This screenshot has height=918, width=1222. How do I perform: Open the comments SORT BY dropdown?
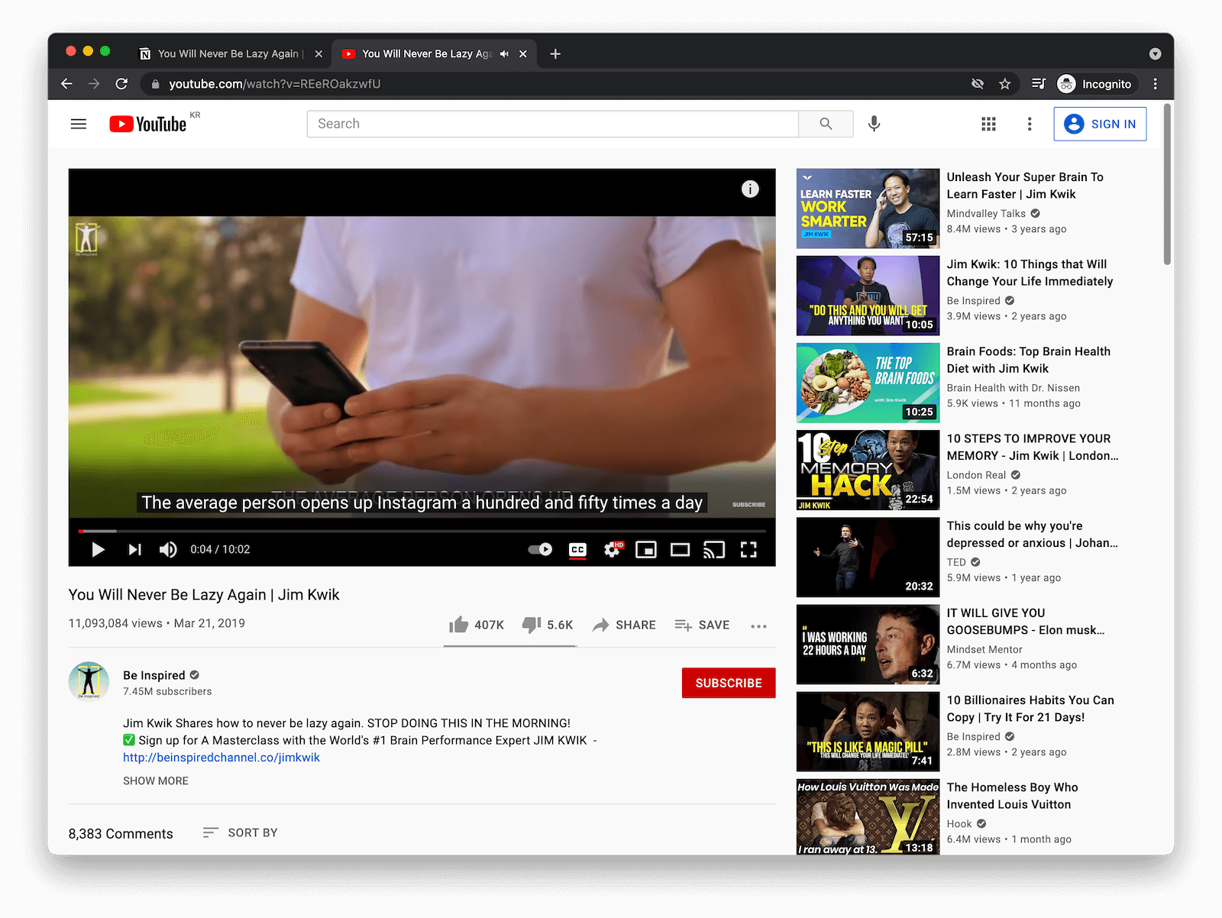click(240, 832)
